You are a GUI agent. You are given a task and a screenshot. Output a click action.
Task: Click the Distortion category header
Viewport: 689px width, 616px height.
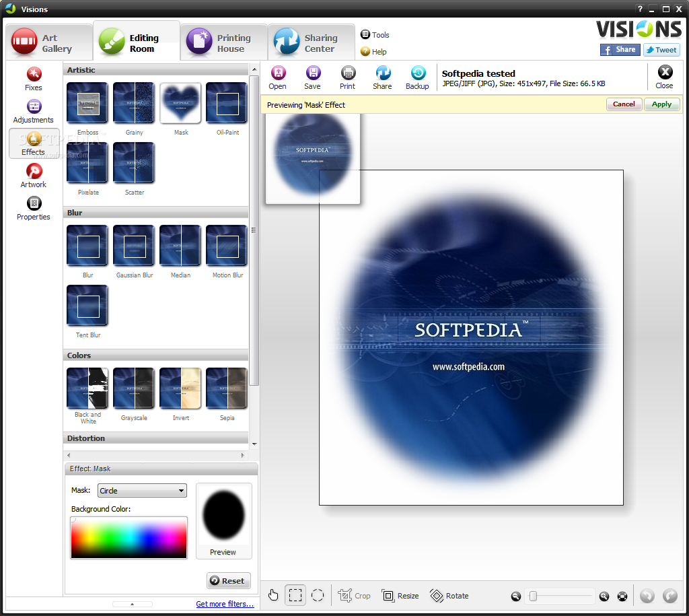[x=156, y=438]
